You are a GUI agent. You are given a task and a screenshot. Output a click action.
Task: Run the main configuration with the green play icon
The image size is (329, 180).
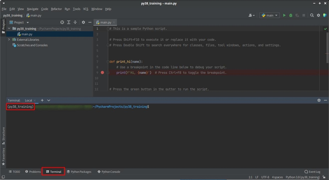(284, 15)
